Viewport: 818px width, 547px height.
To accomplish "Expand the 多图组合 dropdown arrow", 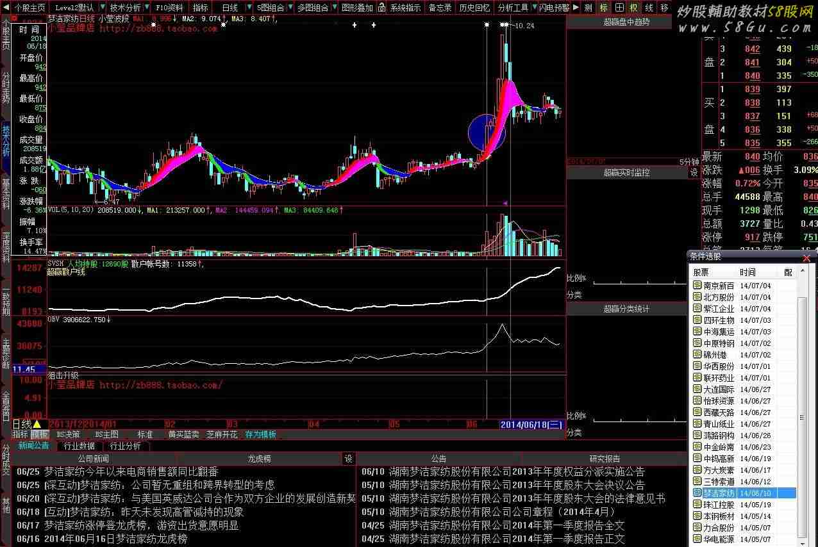I will click(334, 8).
